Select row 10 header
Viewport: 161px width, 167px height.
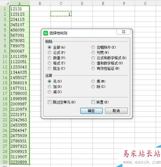pos(5,56)
